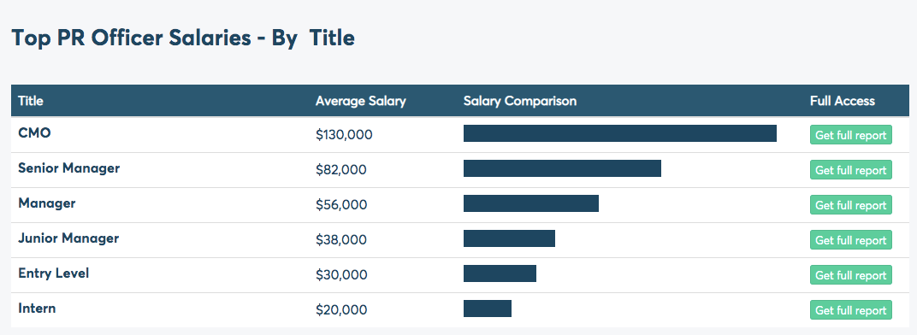Screen dimensions: 917x335
Task: Select the Intern title cell
Action: coord(37,309)
